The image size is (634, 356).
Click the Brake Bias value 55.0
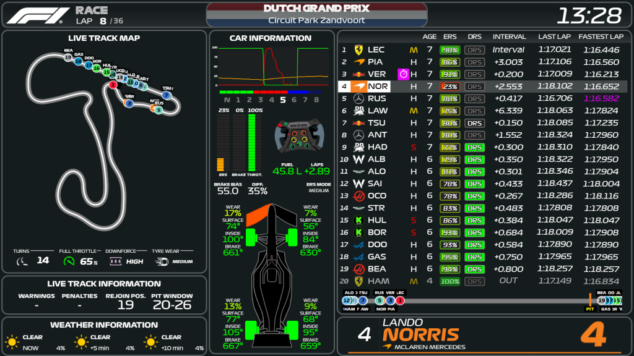pyautogui.click(x=228, y=191)
